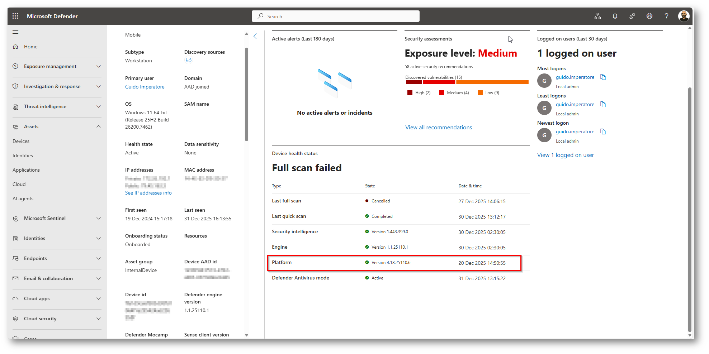Screen dimensions: 709x354
Task: Open Guido Imperatore primary user link
Action: click(145, 87)
